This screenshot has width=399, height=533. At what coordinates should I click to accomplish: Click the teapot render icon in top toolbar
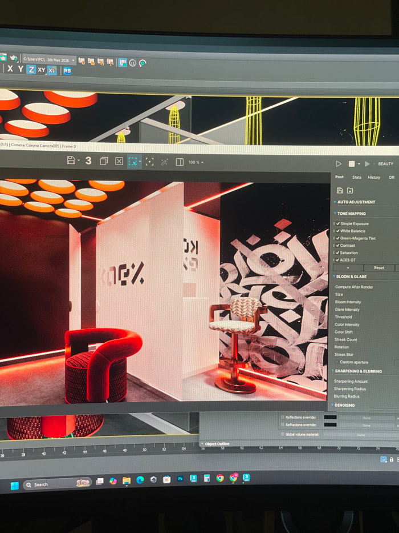(14, 58)
